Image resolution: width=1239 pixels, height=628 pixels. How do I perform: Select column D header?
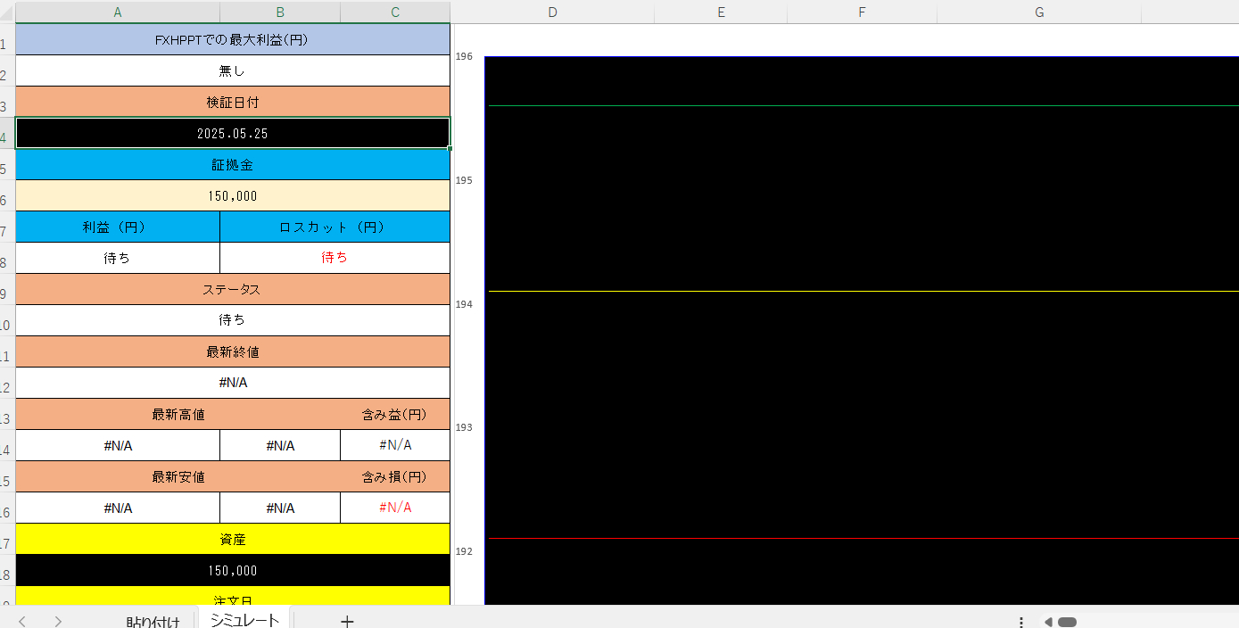point(552,12)
